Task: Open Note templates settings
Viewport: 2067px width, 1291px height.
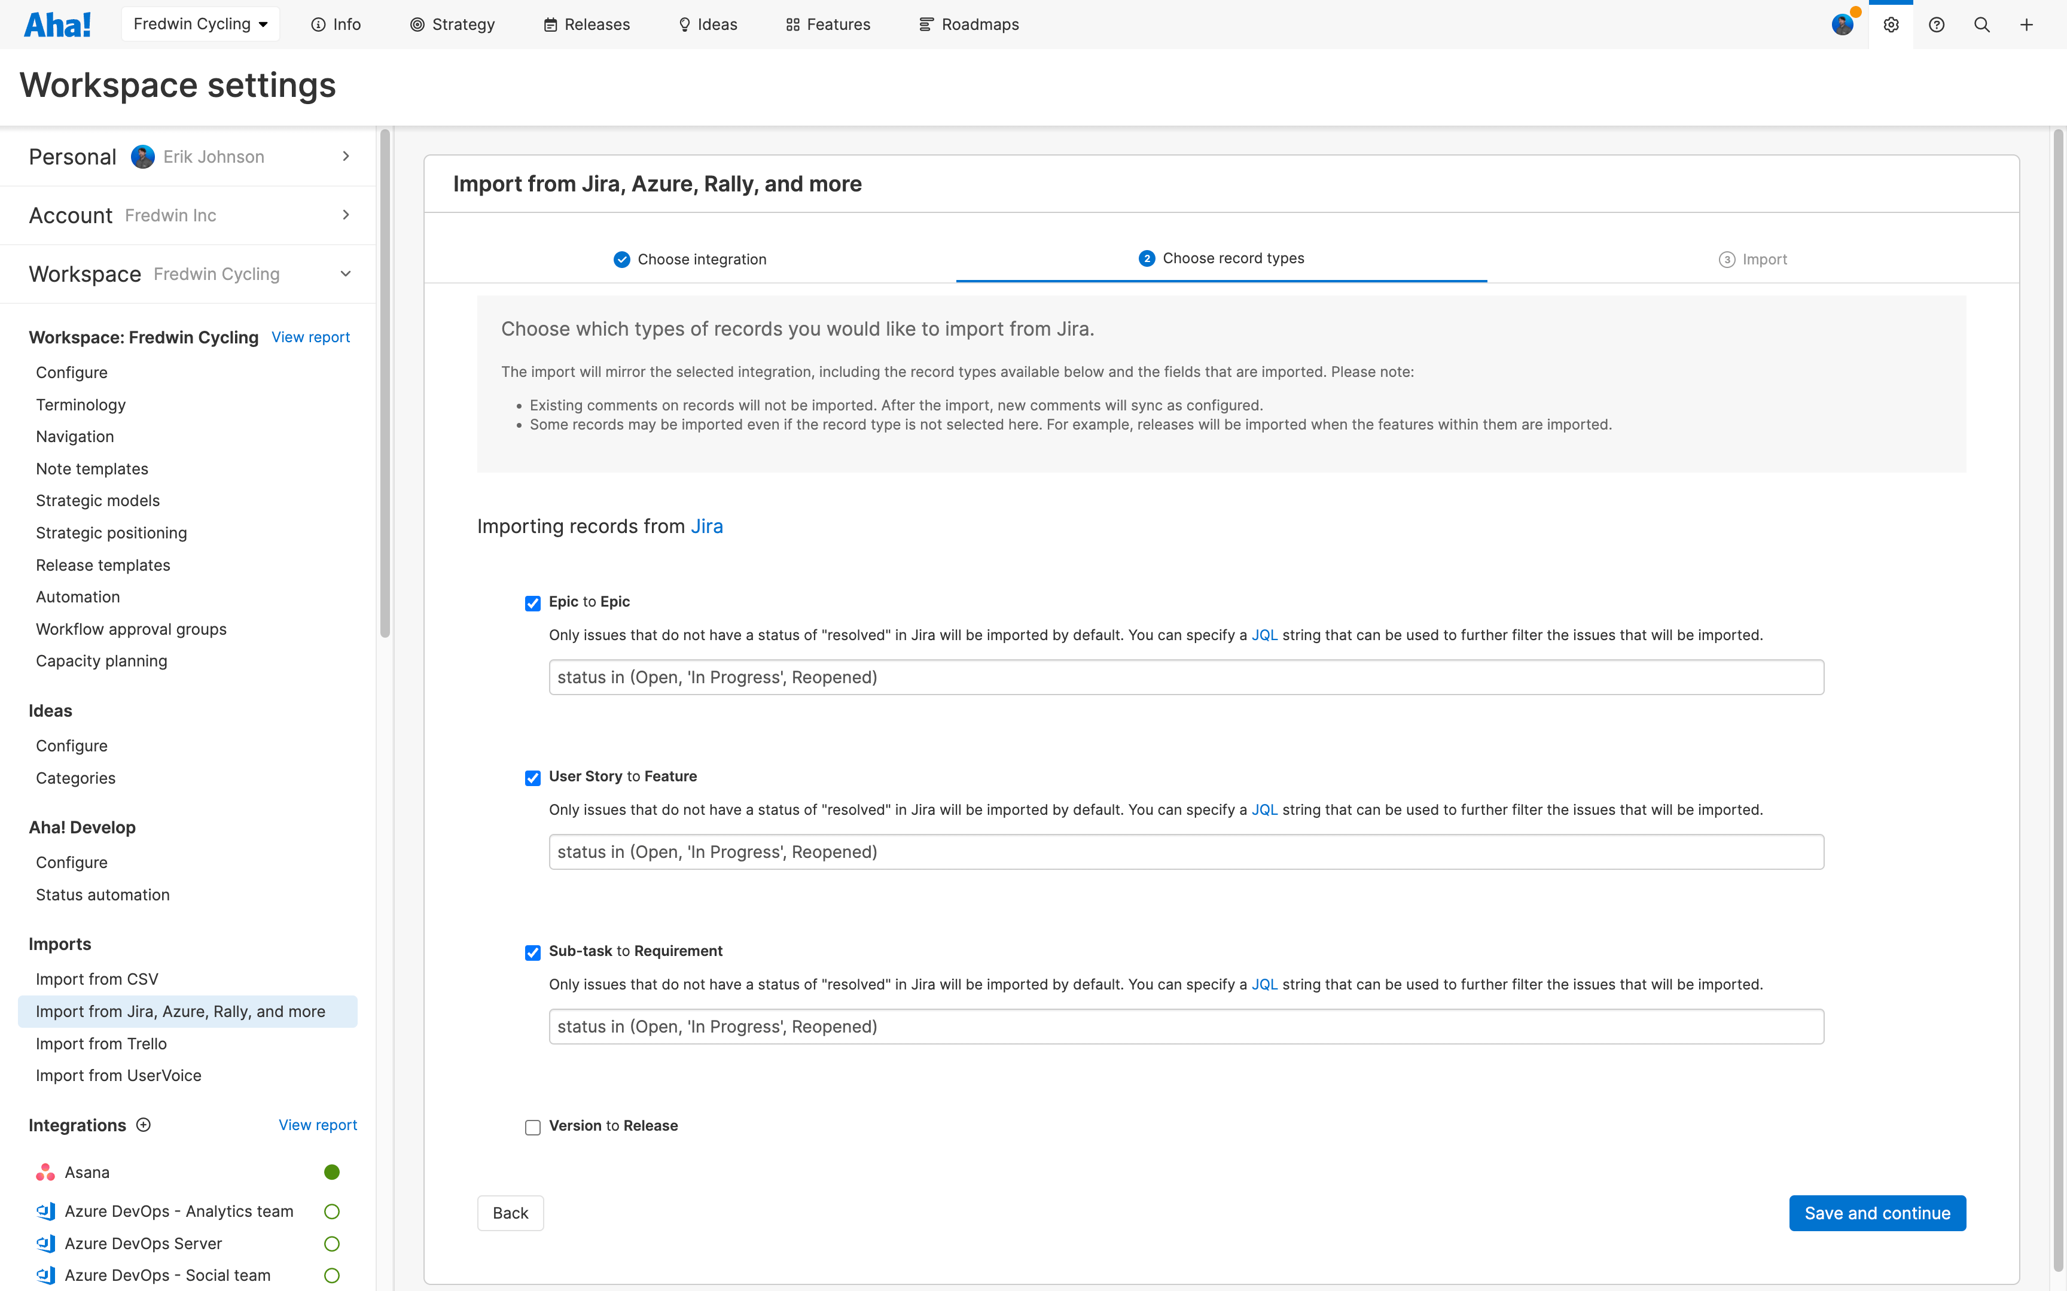Action: click(x=92, y=469)
